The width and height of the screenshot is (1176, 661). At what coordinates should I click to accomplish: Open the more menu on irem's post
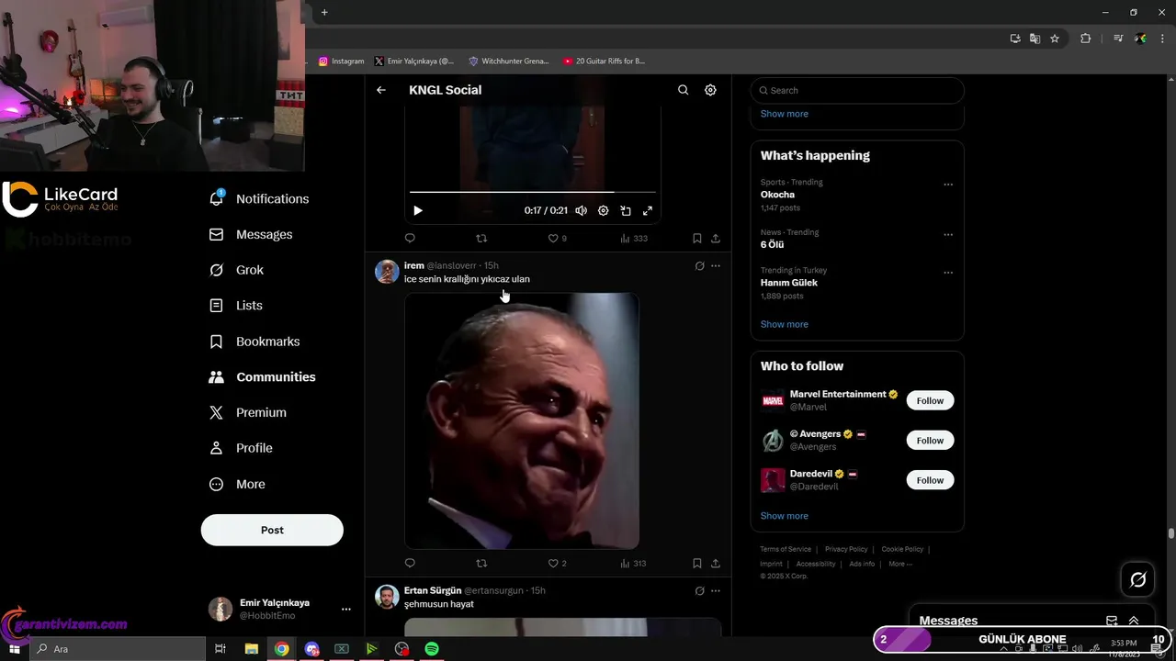(x=716, y=266)
